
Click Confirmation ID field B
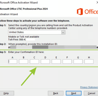coord(24,62)
